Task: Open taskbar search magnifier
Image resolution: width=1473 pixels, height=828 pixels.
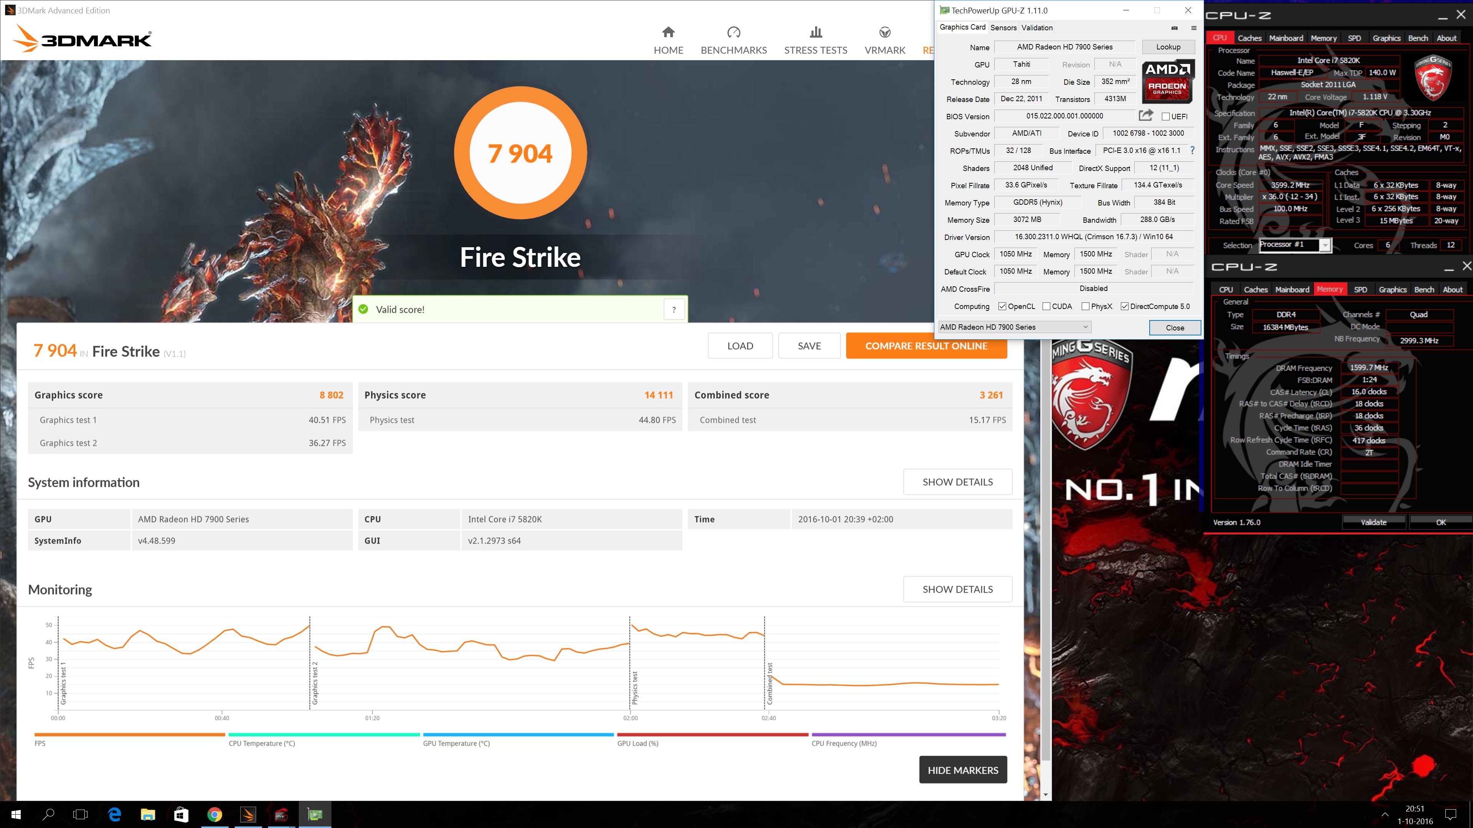Action: tap(49, 814)
